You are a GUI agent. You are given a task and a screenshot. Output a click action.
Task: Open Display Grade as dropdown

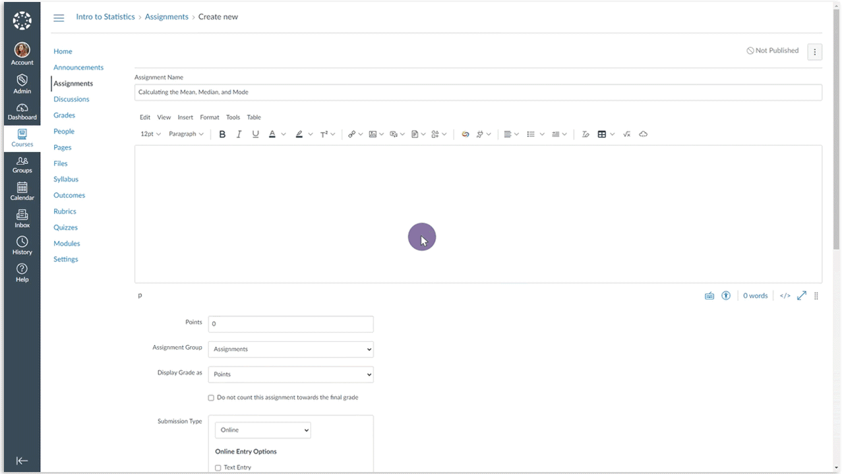tap(291, 374)
